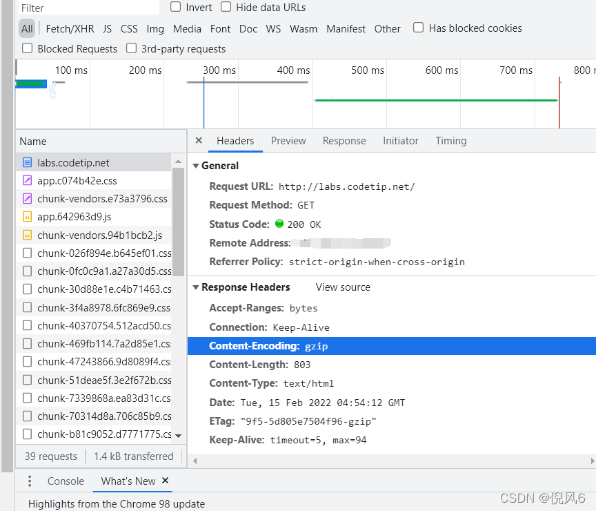Click the icon beside chunk-b81c9052.d7771775 row
The image size is (596, 511).
27,434
